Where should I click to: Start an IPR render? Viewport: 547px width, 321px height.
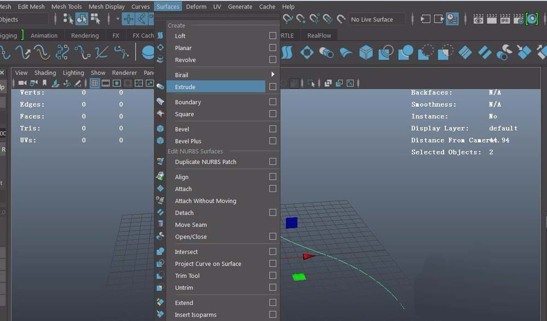[x=504, y=18]
